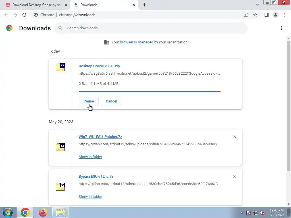The image size is (291, 218).
Task: Click the Patcher gitlab.com source URL
Action: coord(149,144)
